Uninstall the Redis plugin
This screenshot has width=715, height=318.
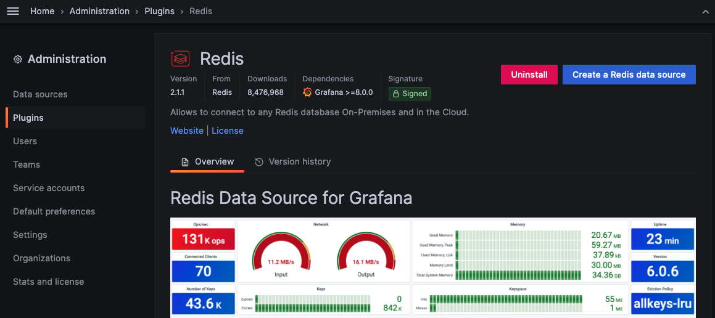point(529,75)
